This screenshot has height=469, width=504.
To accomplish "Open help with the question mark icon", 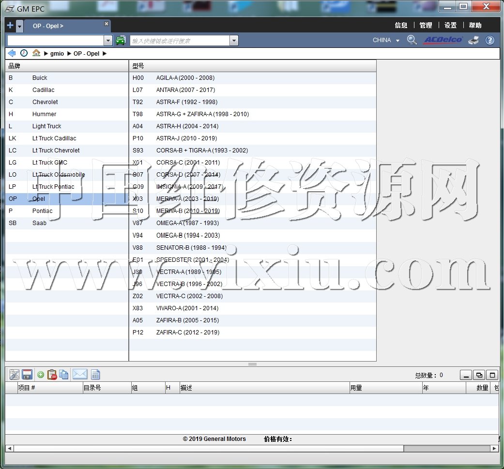I will click(490, 40).
